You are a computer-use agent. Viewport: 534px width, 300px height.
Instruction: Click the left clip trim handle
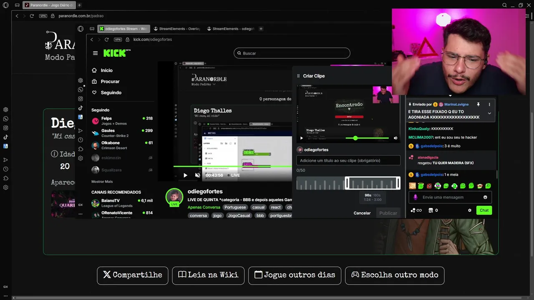point(346,183)
